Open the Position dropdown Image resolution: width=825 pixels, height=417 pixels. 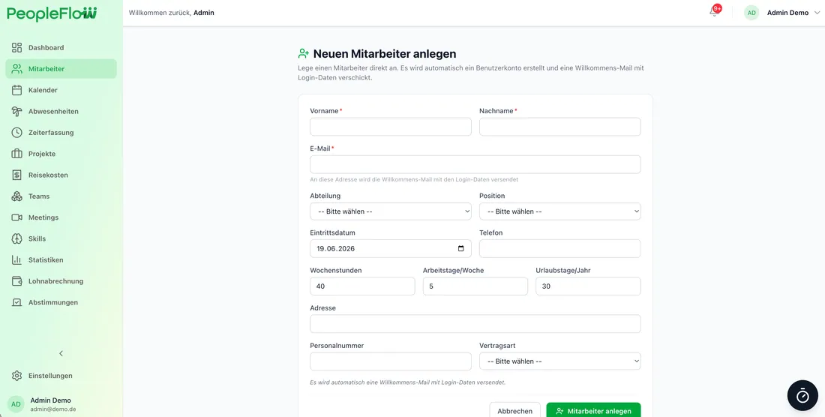[559, 211]
